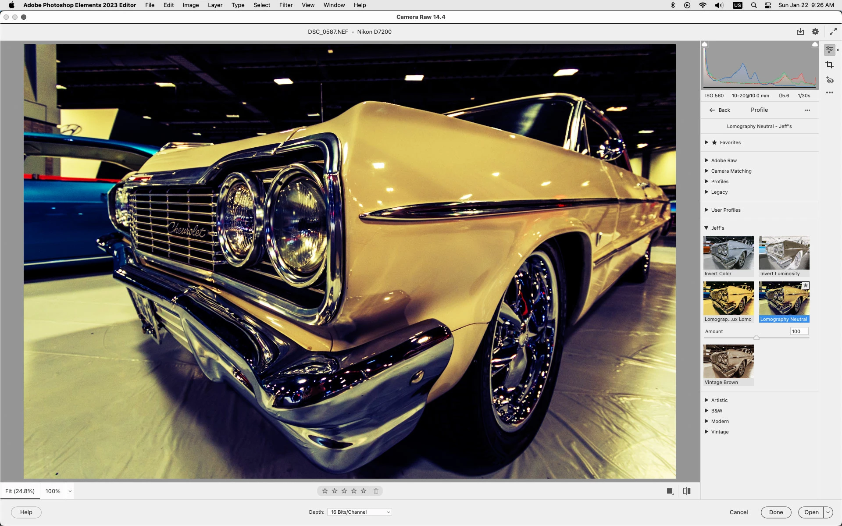
Task: Open the Depth bits per channel dropdown
Action: [359, 512]
